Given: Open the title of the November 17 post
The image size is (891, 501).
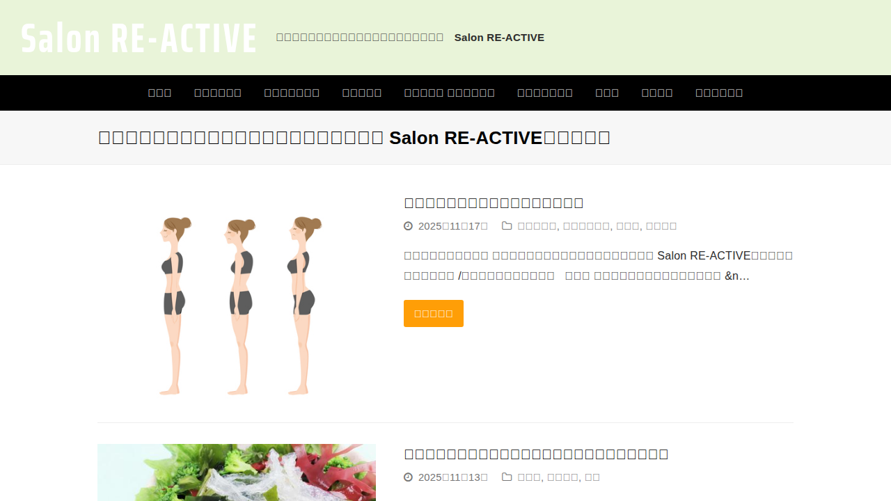Looking at the screenshot, I should tap(494, 203).
